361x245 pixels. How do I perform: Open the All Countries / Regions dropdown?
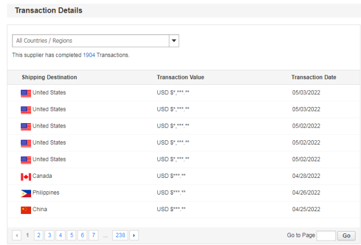coord(91,40)
